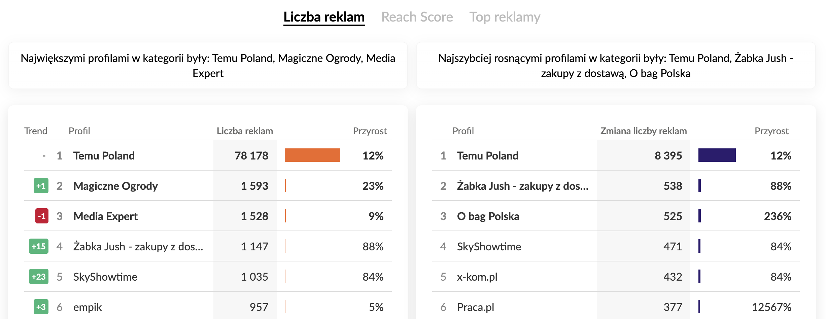Viewport: 826px width, 319px height.
Task: Click the +23 trend indicator for SkyShowtime
Action: click(39, 277)
